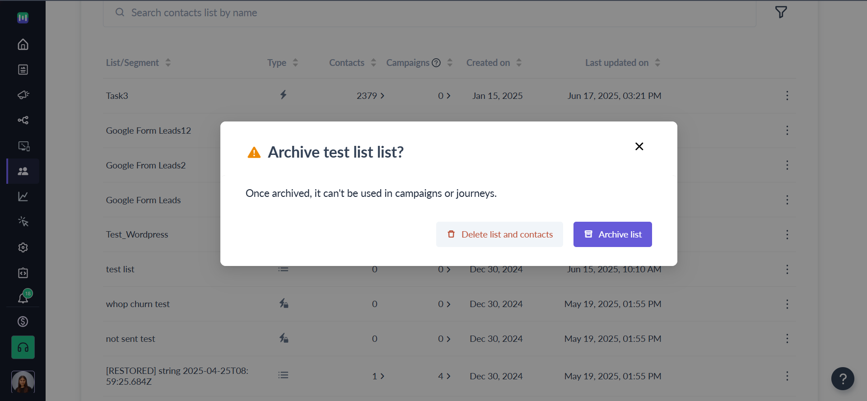
Task: Open RESTORED row contacts count 1
Action: point(378,376)
